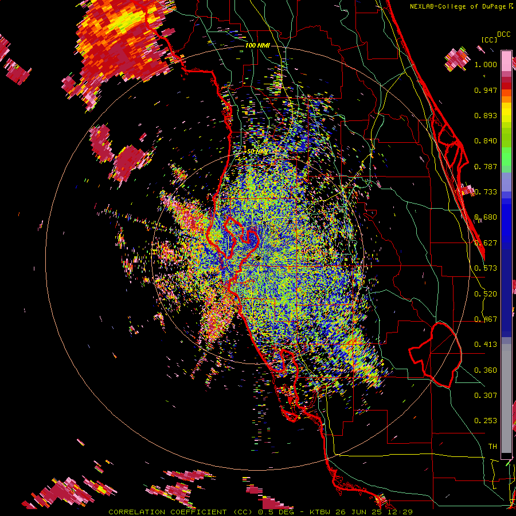This screenshot has width=516, height=516.
Task: Select the 0.573 scale value
Action: (486, 268)
